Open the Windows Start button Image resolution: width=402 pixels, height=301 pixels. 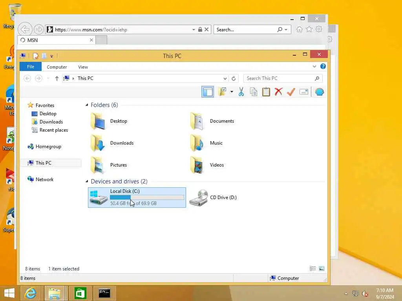pos(9,293)
